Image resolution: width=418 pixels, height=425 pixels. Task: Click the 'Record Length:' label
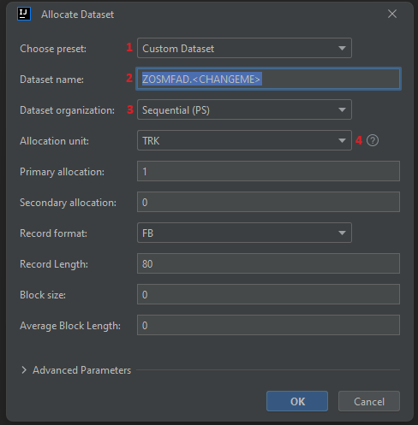pyautogui.click(x=54, y=264)
